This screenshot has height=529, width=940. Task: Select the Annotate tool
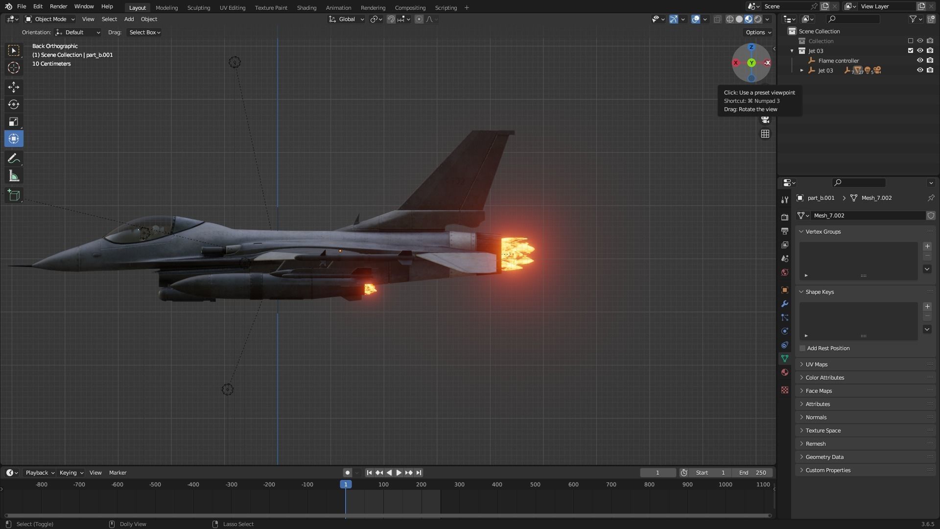point(14,158)
